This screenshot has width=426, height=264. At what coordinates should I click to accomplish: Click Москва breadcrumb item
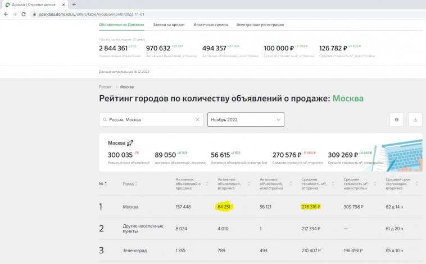[x=127, y=87]
